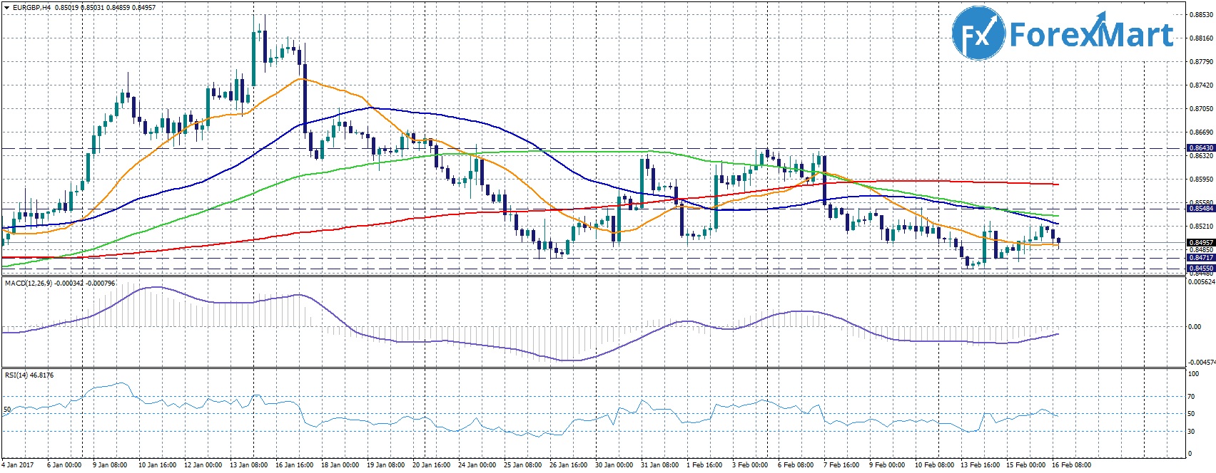Click the 4 Jan 2017 date label
Screen dimensions: 1216x473
point(19,465)
